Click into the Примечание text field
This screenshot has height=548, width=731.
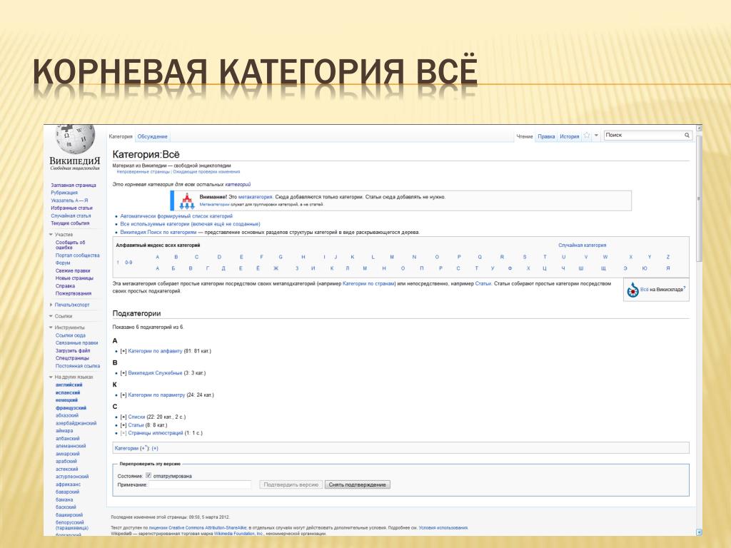click(200, 485)
